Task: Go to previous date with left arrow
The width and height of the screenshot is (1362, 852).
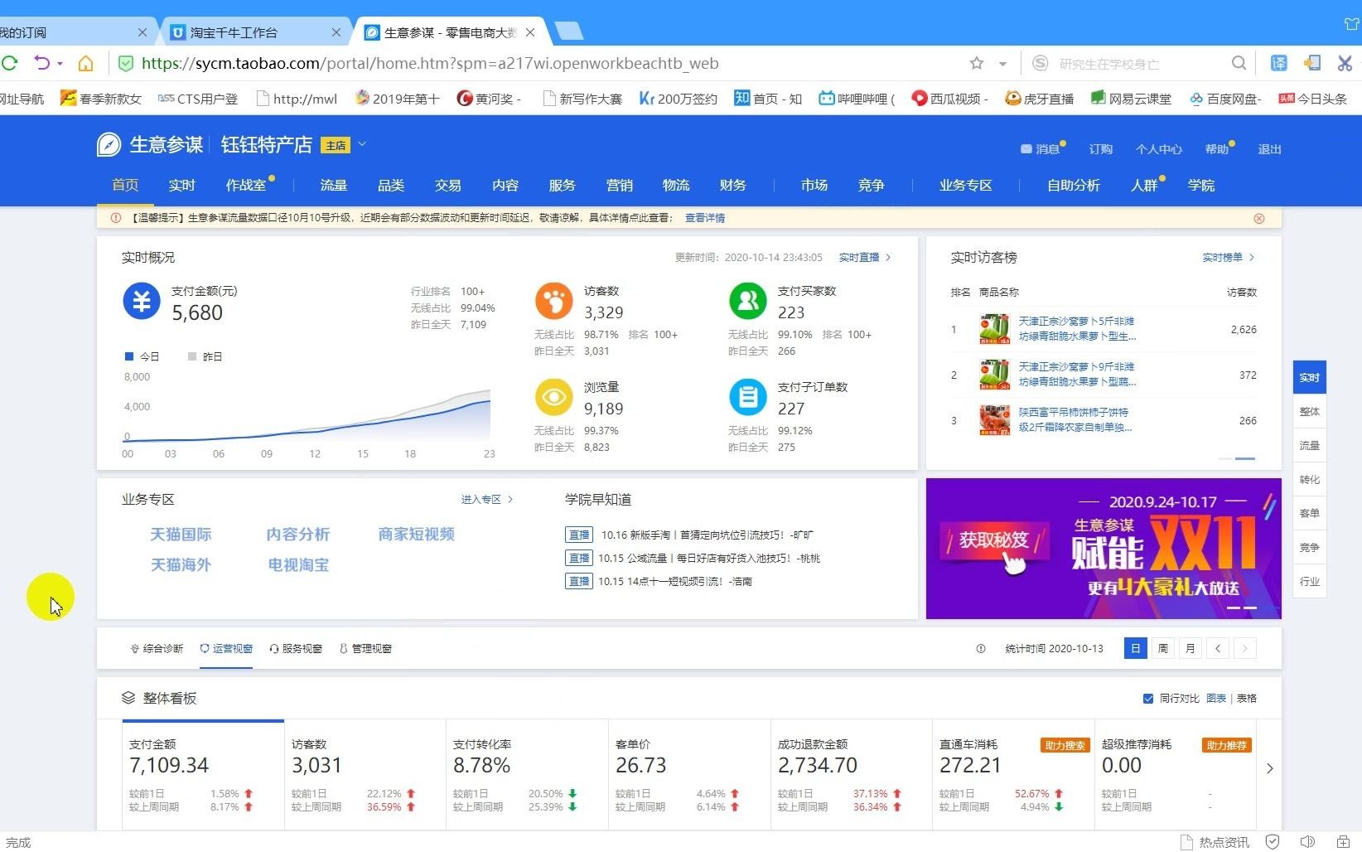Action: (x=1218, y=649)
